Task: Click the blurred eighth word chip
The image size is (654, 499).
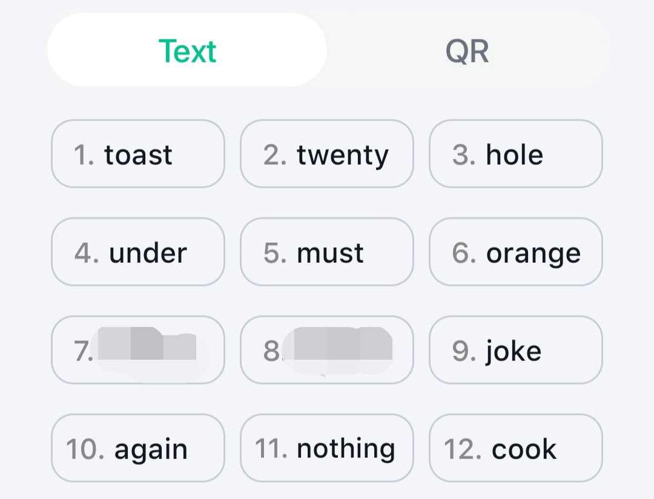Action: (327, 349)
